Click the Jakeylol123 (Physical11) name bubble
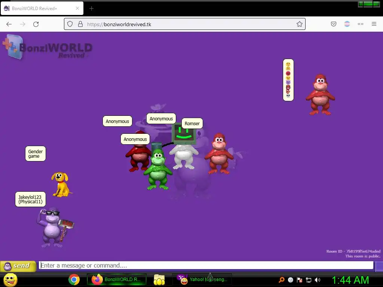This screenshot has height=287, width=383. coord(30,200)
